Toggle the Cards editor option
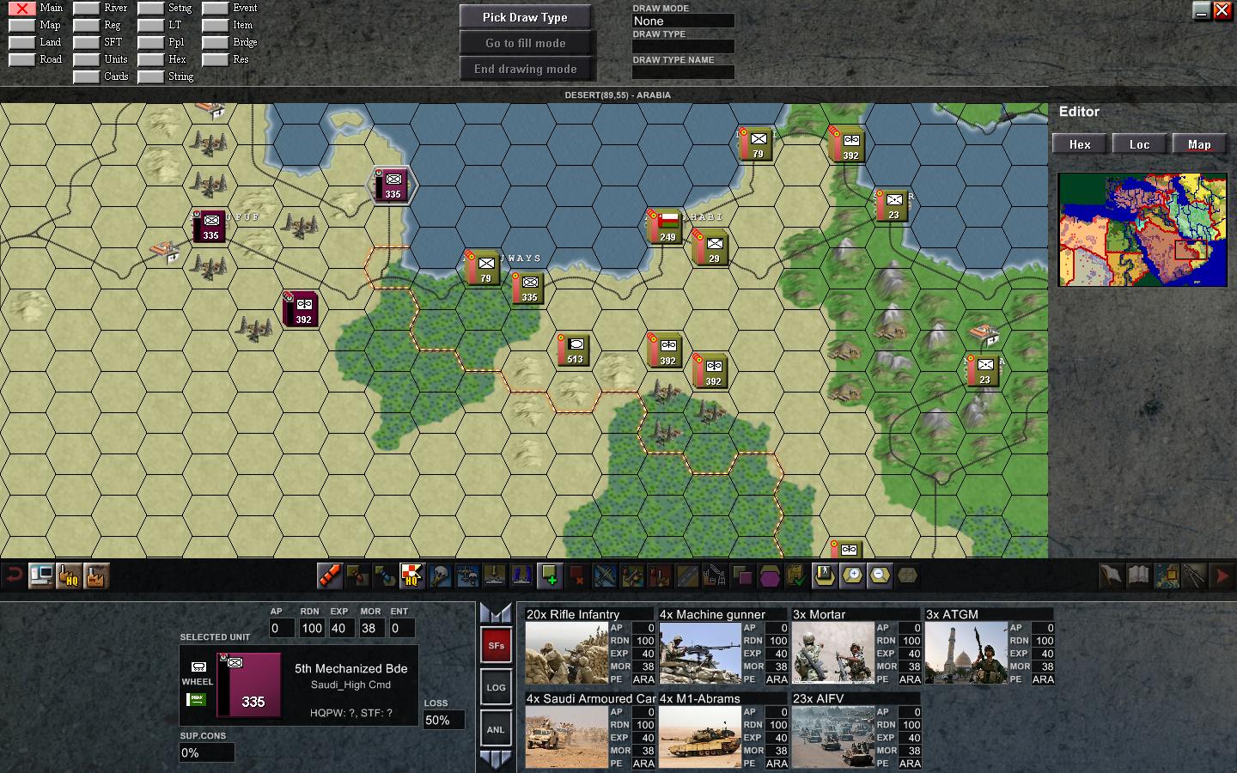The width and height of the screenshot is (1237, 773). tap(87, 77)
